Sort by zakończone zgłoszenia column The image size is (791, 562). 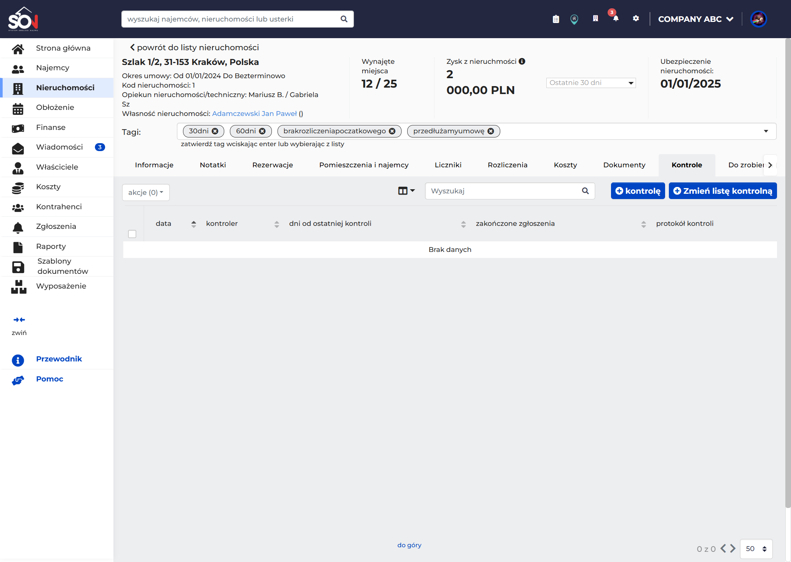tap(643, 224)
